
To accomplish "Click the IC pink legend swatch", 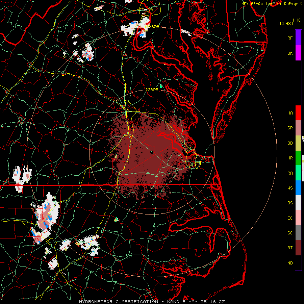I will (298, 218).
